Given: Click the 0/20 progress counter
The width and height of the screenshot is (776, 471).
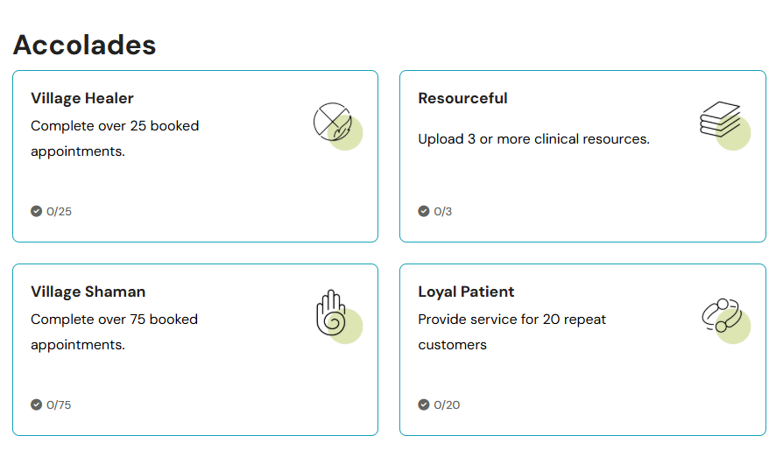Looking at the screenshot, I should 447,404.
